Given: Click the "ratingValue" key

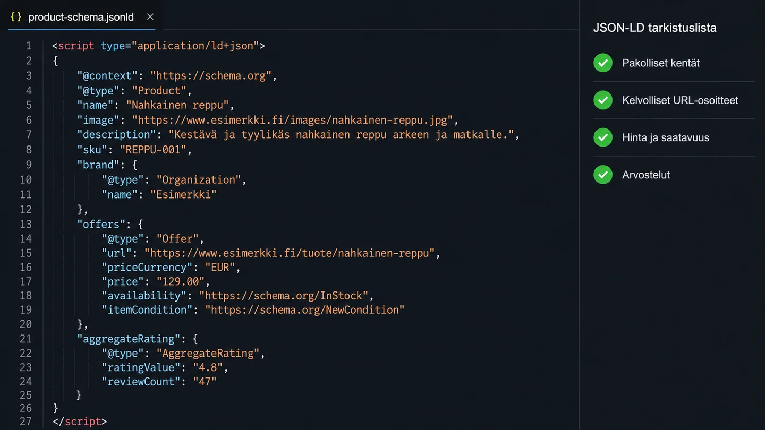Looking at the screenshot, I should tap(141, 367).
